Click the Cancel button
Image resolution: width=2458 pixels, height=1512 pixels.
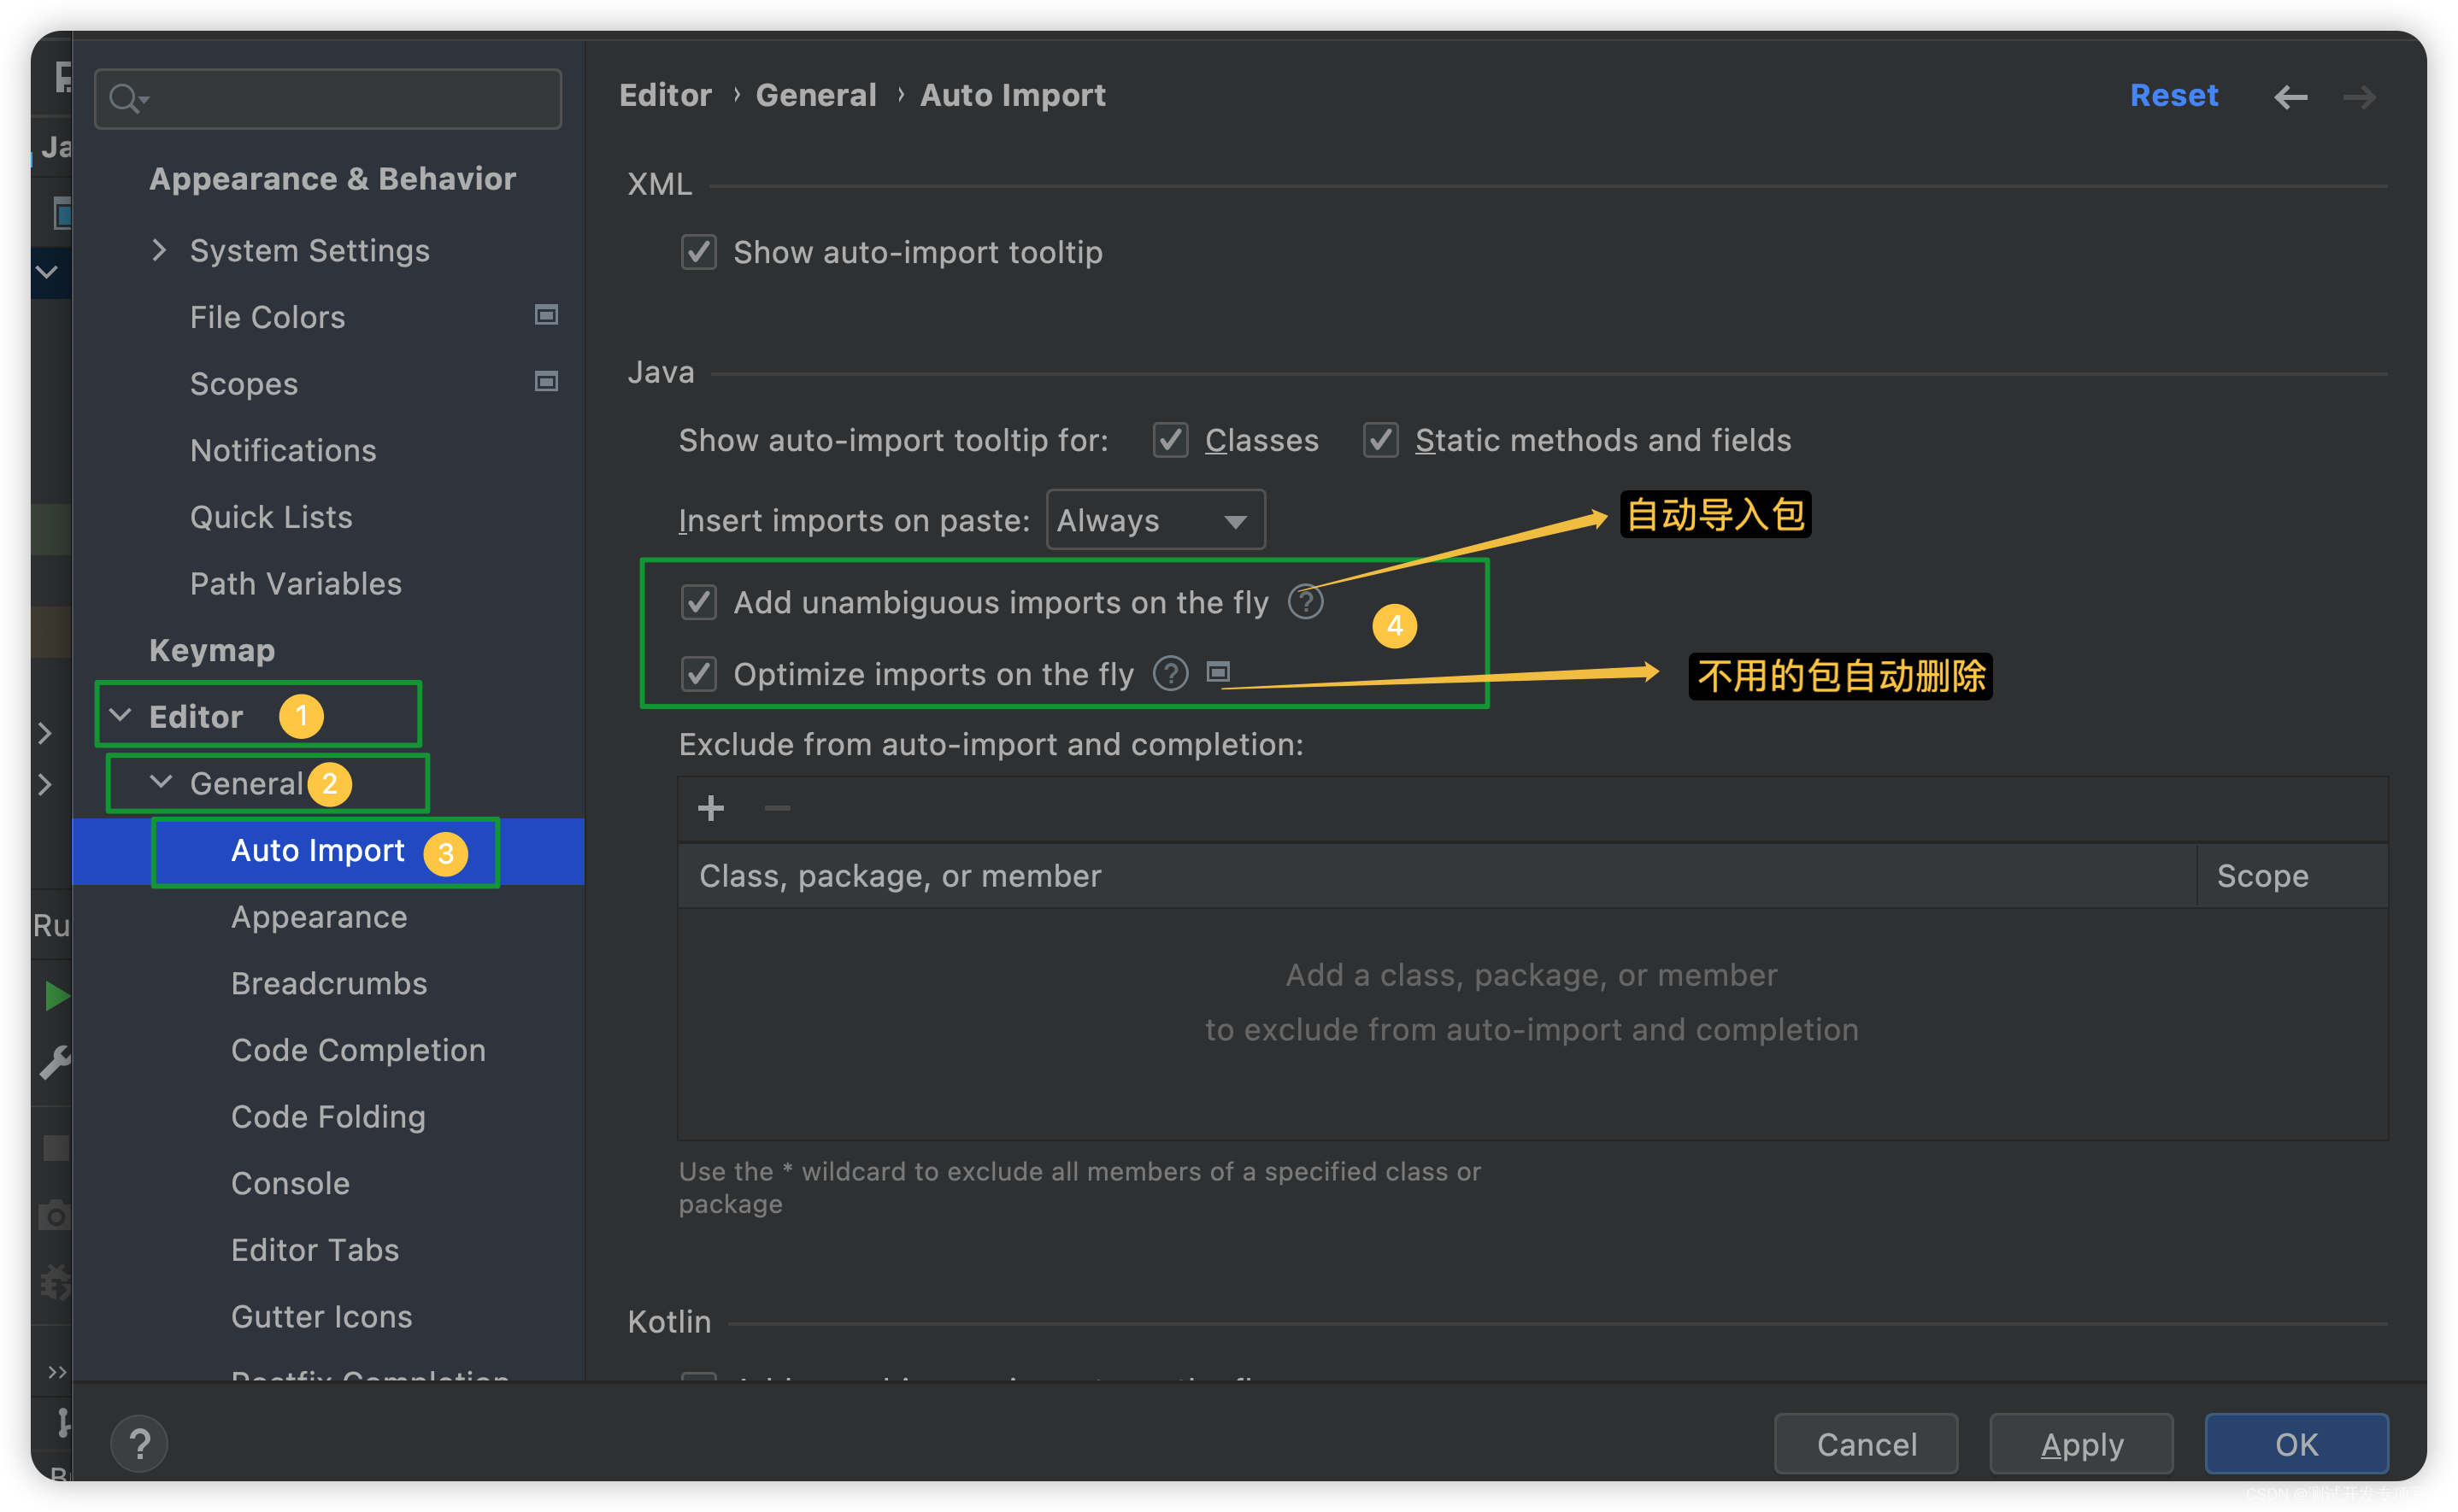point(1865,1443)
